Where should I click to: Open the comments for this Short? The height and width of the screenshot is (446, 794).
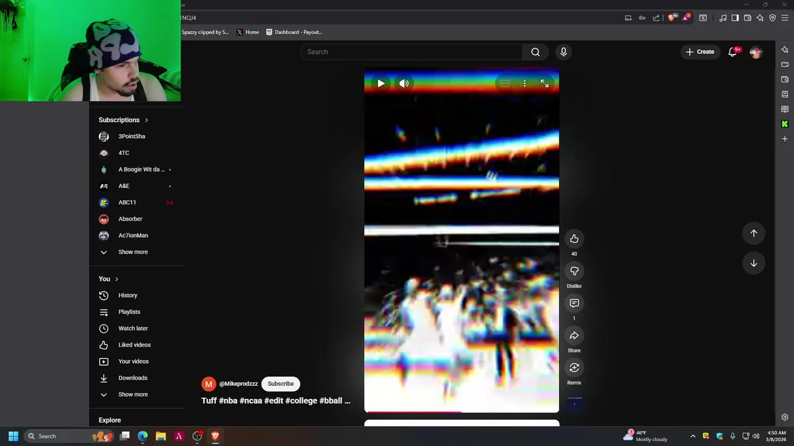574,303
